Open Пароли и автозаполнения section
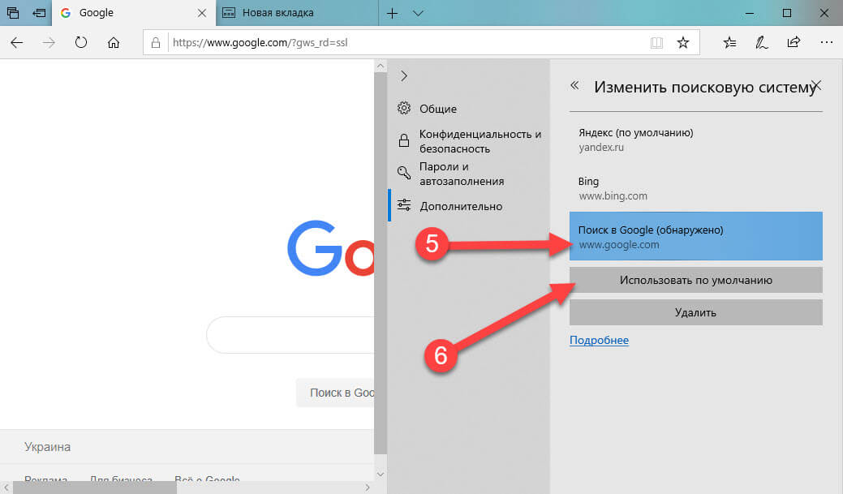 pos(469,174)
